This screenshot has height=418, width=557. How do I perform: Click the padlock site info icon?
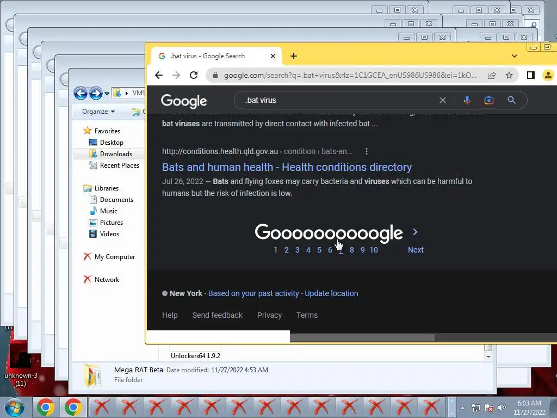click(x=215, y=75)
